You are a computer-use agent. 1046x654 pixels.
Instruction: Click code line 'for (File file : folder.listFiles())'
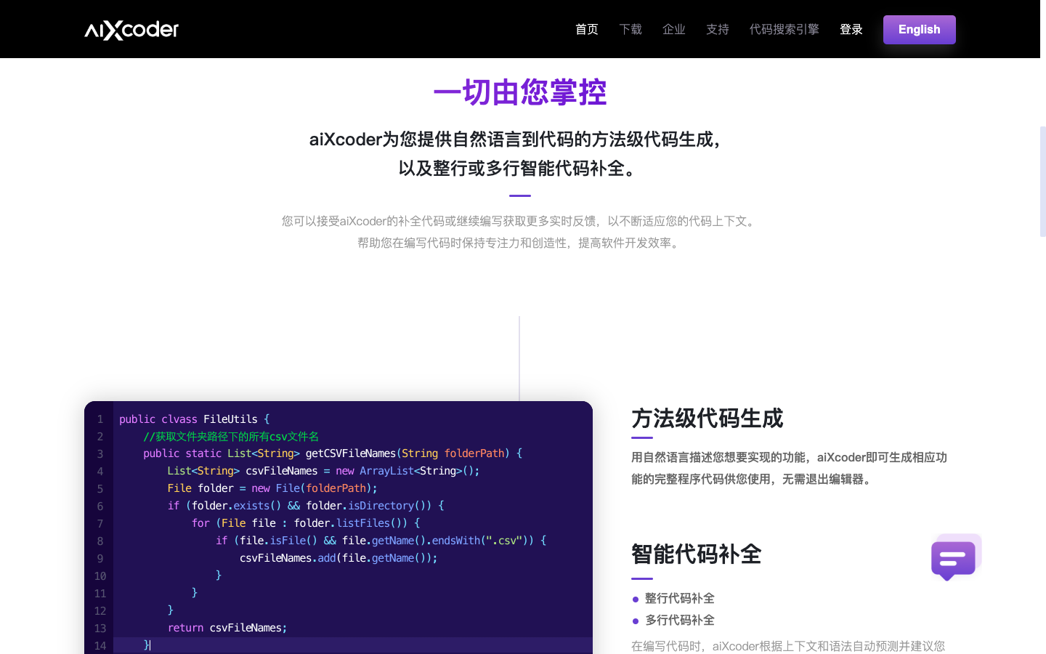306,523
